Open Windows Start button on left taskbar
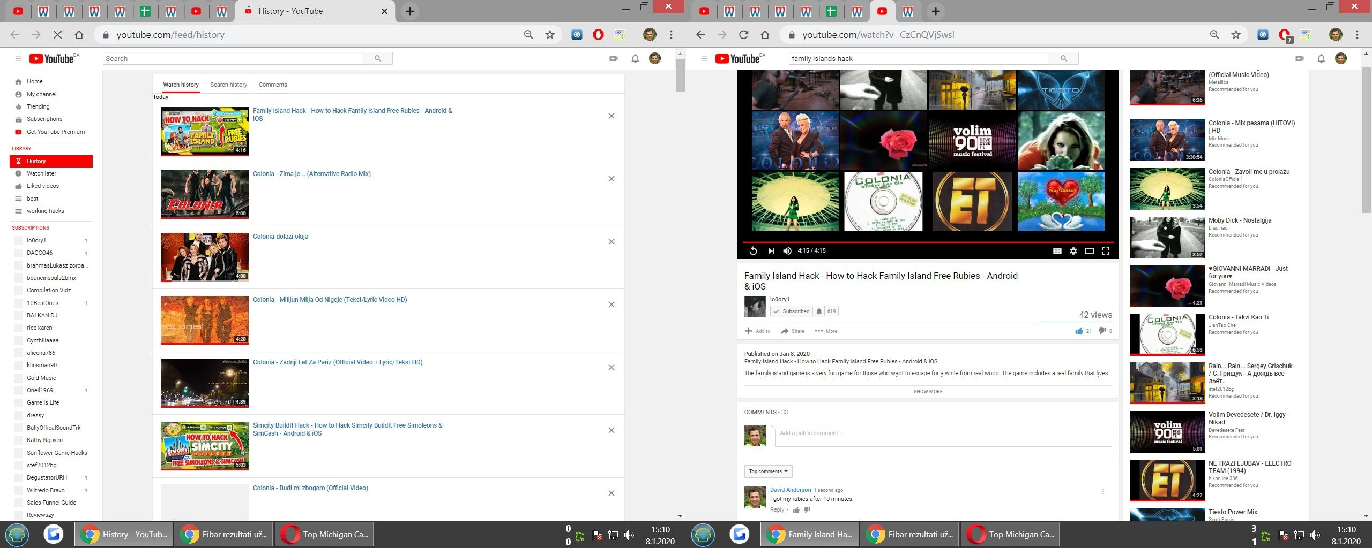 click(x=17, y=534)
